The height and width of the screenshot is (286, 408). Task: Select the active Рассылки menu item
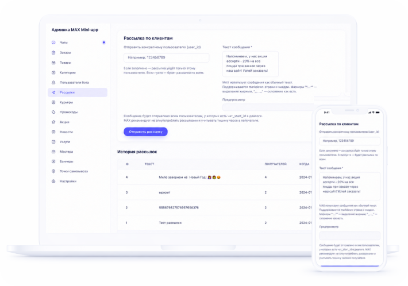[78, 92]
